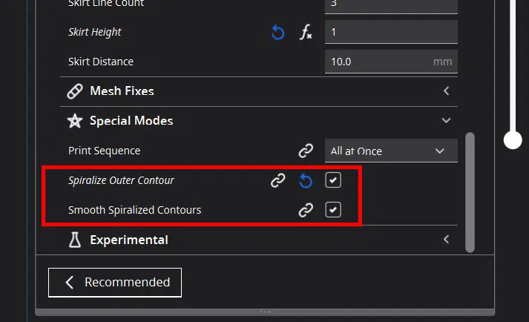Image resolution: width=529 pixels, height=322 pixels.
Task: Uncheck Smooth Spiralized Contours
Action: point(334,210)
